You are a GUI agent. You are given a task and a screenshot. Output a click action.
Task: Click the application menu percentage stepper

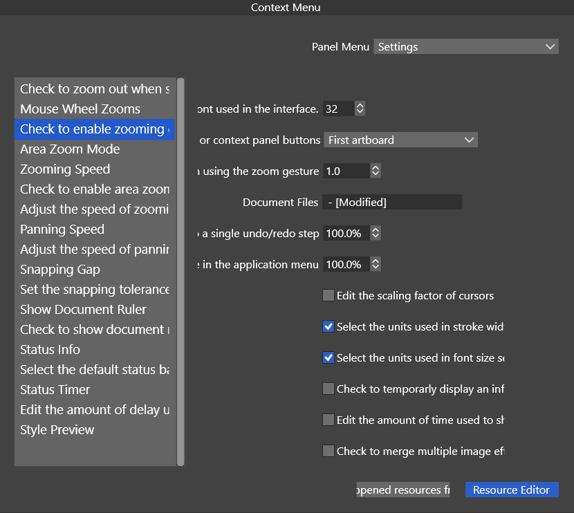tap(375, 265)
